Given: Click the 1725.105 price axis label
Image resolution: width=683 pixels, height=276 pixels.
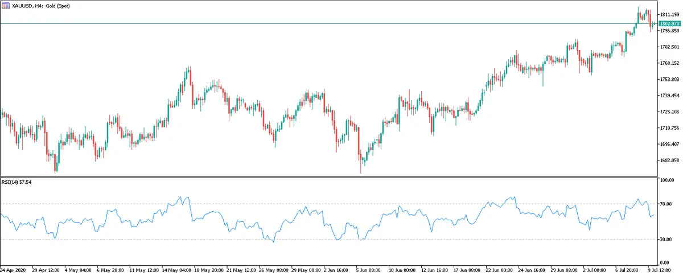Looking at the screenshot, I should [x=669, y=112].
